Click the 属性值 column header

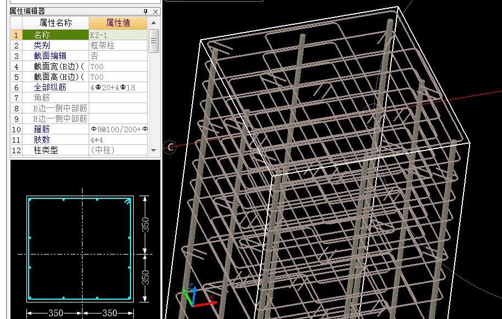118,23
